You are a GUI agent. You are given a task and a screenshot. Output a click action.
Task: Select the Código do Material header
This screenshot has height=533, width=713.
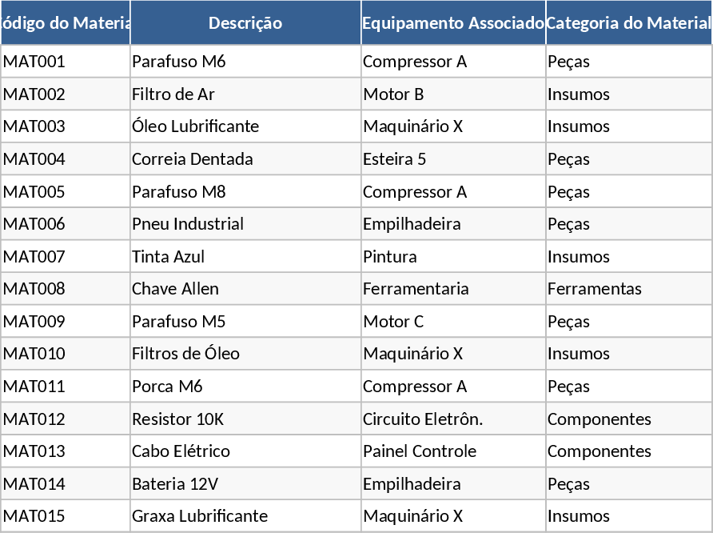(66, 23)
